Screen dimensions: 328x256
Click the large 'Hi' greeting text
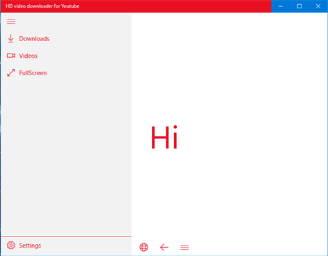[x=164, y=137]
